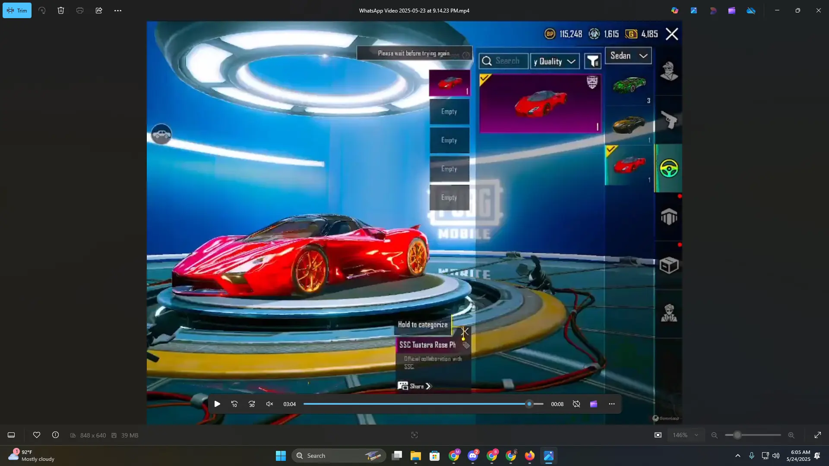Screen dimensions: 829x466
Task: Select the top character outfit category icon
Action: pyautogui.click(x=669, y=71)
